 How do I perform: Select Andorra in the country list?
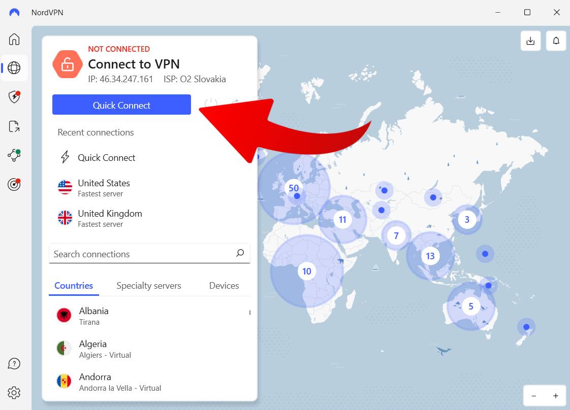150,382
